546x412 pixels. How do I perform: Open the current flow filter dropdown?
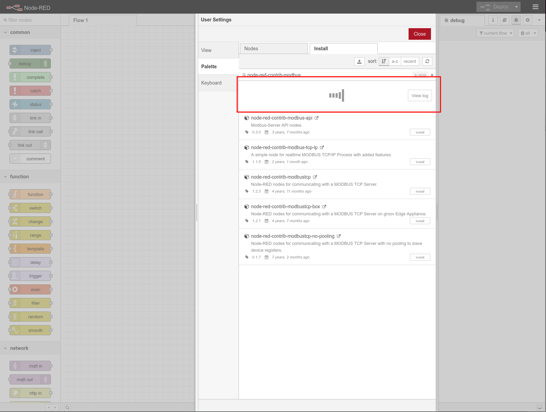click(495, 33)
